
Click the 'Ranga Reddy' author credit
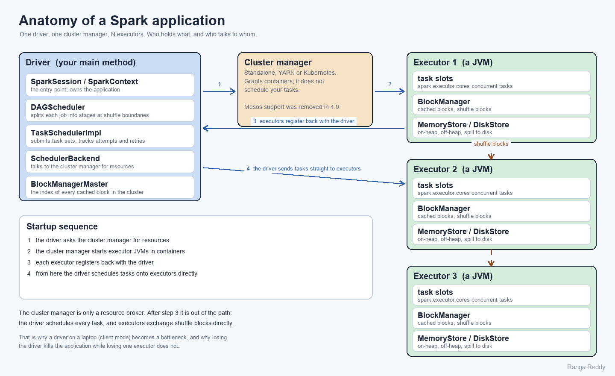586,367
